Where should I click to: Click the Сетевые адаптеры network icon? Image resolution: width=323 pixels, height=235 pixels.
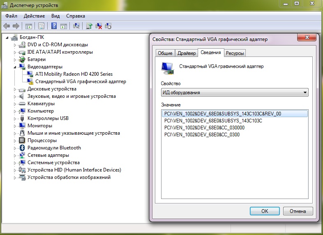point(22,155)
